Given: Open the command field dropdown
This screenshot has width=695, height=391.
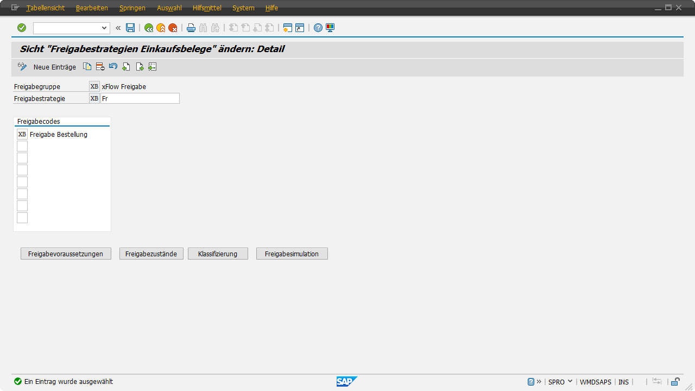Looking at the screenshot, I should pos(104,28).
